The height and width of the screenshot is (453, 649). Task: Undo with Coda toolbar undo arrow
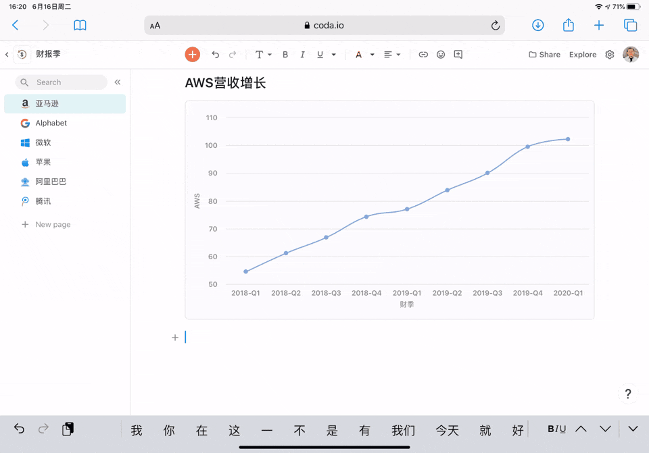[215, 55]
